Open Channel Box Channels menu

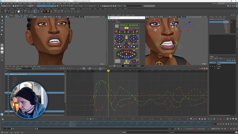[x=212, y=17]
